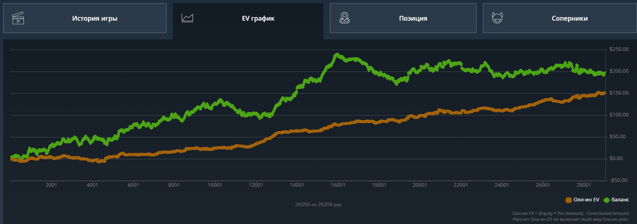Click the Олл-ин EV formula footnote text

pos(570,213)
